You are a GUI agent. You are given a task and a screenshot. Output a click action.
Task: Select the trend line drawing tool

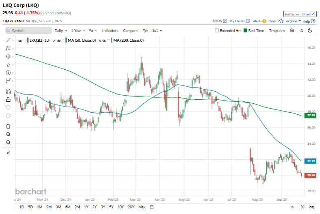[x=8, y=40]
